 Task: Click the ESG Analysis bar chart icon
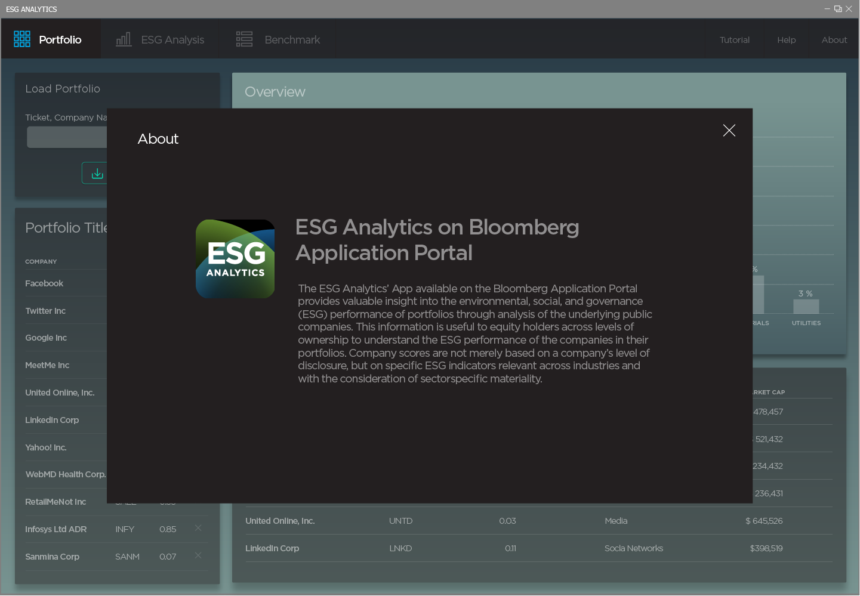tap(124, 39)
